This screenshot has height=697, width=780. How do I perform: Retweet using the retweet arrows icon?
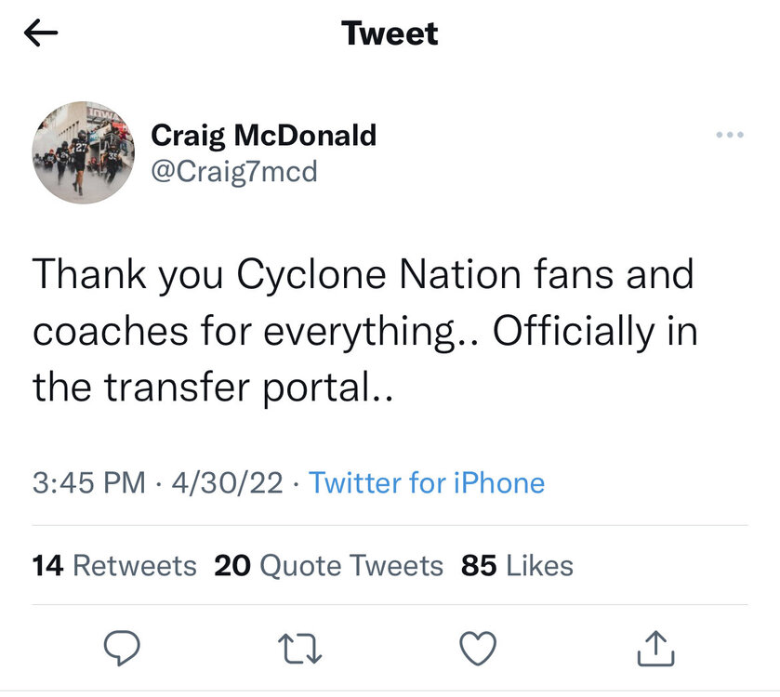pos(300,648)
